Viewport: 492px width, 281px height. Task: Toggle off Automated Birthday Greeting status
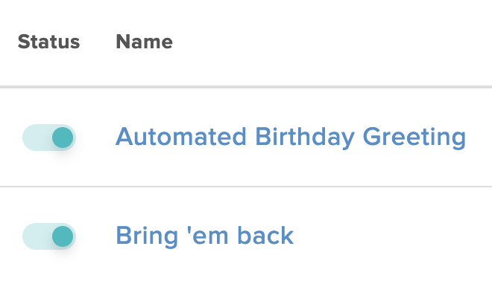49,138
